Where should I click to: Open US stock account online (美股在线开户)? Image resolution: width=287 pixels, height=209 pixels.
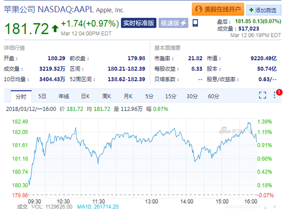218,9
